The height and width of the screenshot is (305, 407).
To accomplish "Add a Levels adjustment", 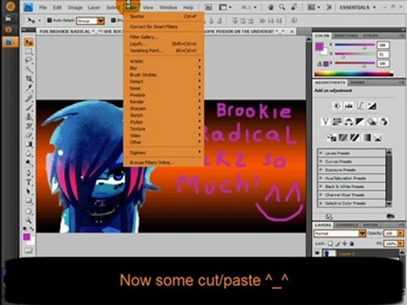I will [348, 106].
